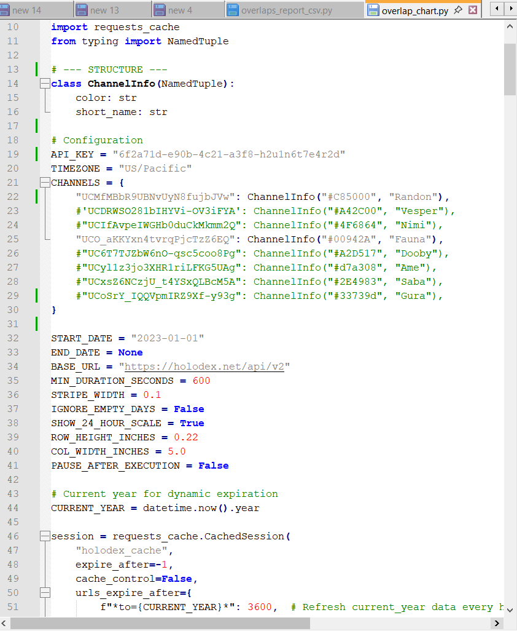
Task: Click the vertical scrollbar down arrow
Action: 510,610
